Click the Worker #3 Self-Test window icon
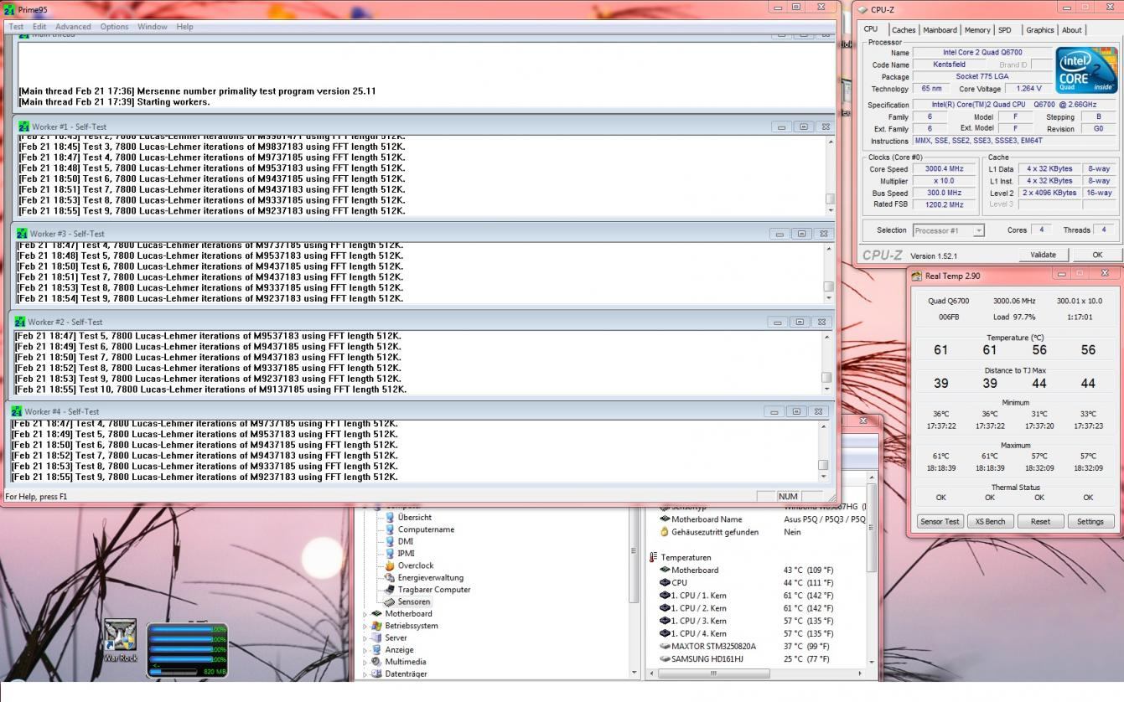Screen dimensions: 1124x702 (22, 234)
